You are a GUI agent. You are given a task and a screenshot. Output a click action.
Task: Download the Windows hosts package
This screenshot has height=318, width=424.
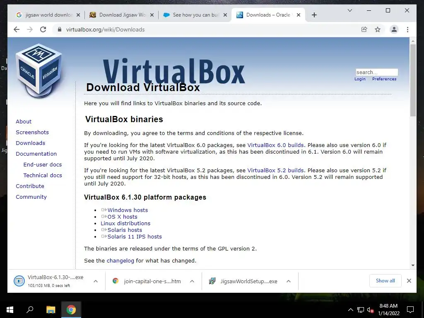(x=128, y=210)
